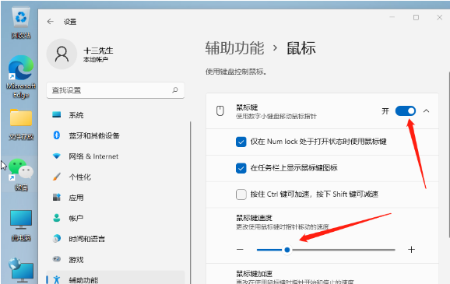Screen dimensions: 450x284
Task: Open 网络 & Internet settings category
Action: [x=115, y=156]
